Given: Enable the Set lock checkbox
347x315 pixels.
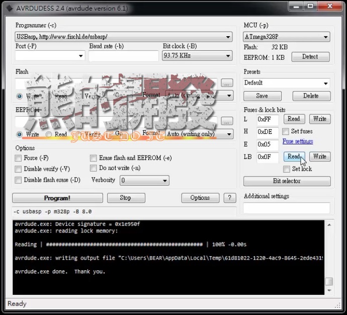Looking at the screenshot, I should (287, 169).
